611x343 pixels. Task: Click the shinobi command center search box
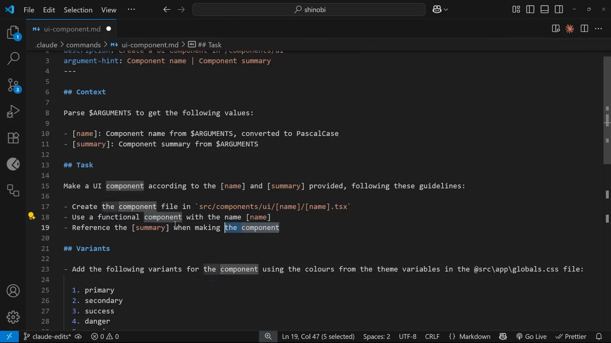pos(309,10)
